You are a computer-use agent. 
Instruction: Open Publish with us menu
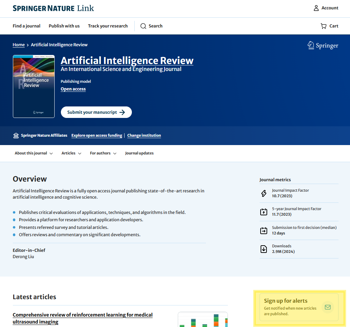tap(64, 26)
